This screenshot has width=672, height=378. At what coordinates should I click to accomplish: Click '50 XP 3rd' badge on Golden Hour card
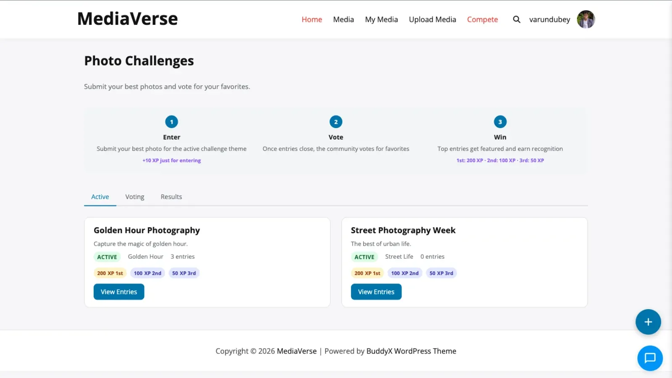pyautogui.click(x=184, y=273)
